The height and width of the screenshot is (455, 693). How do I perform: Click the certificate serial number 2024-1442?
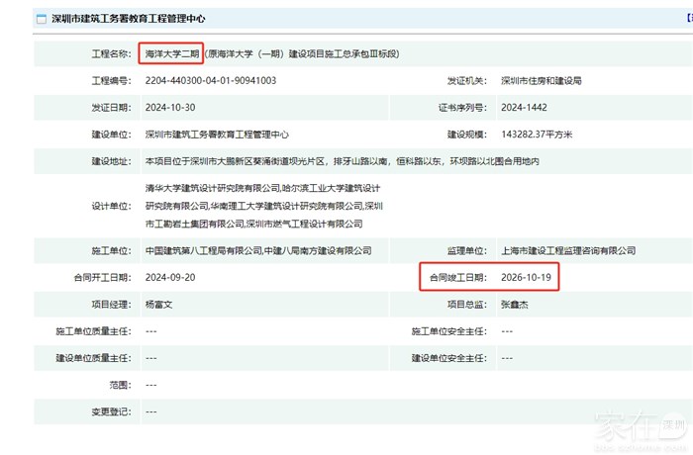point(524,108)
